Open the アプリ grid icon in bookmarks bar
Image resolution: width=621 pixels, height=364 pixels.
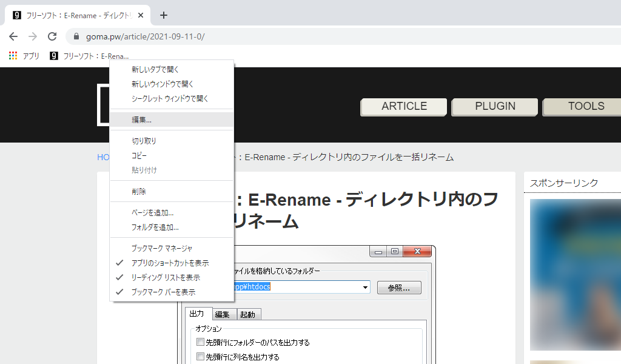click(x=13, y=56)
